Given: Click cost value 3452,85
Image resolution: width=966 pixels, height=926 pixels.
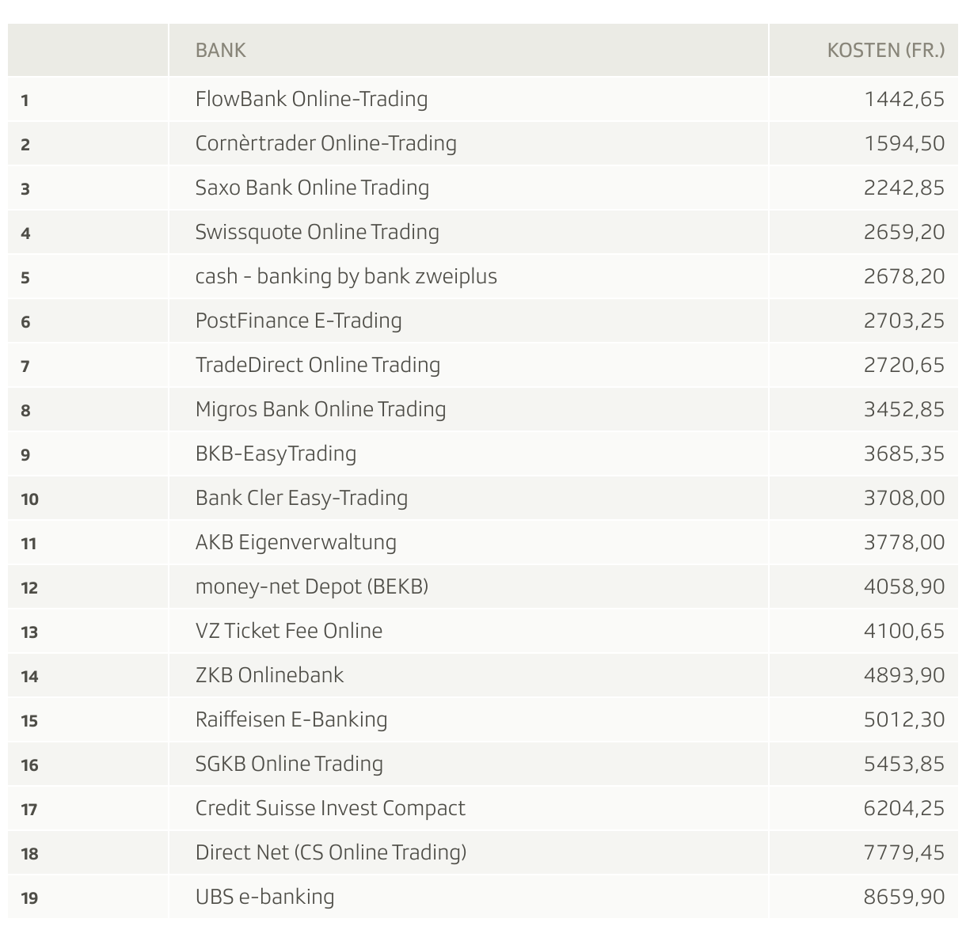Looking at the screenshot, I should click(904, 409).
